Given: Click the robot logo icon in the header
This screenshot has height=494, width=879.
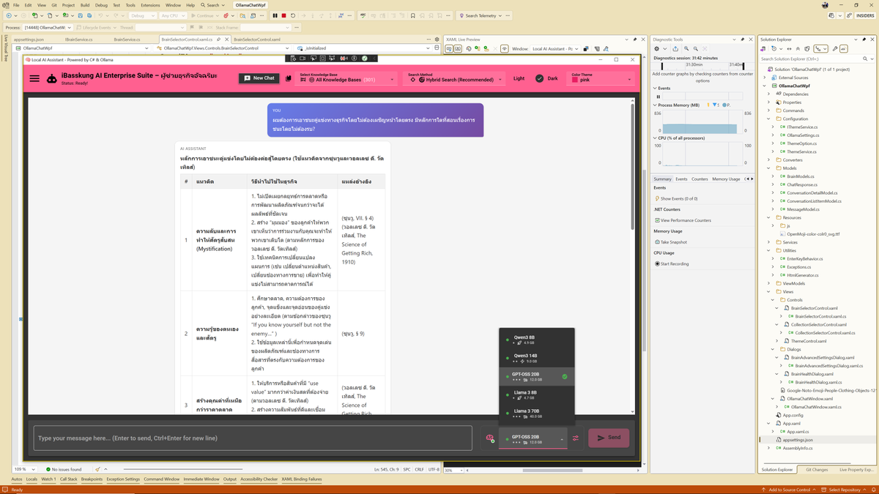Looking at the screenshot, I should click(52, 78).
